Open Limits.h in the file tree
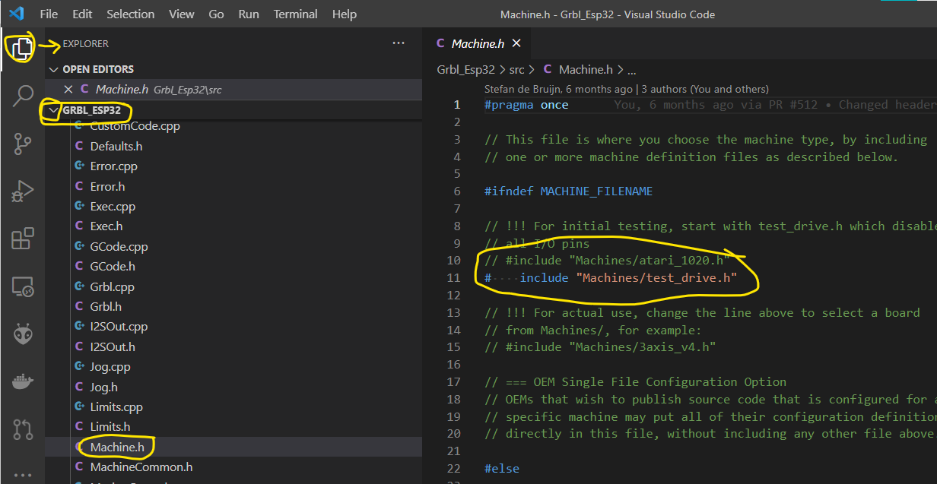The image size is (937, 484). tap(110, 426)
